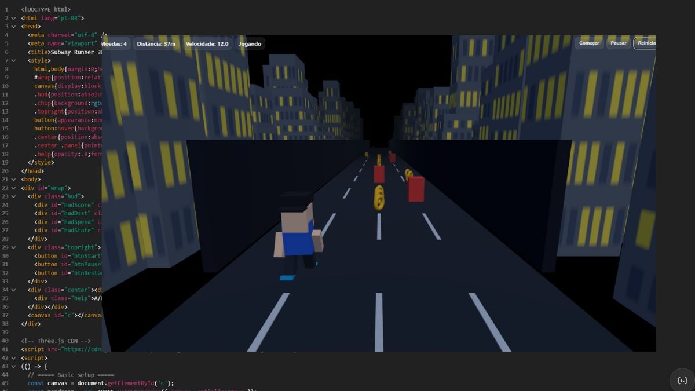Restart the game via Reiniciar button
Image resolution: width=695 pixels, height=391 pixels.
[645, 43]
